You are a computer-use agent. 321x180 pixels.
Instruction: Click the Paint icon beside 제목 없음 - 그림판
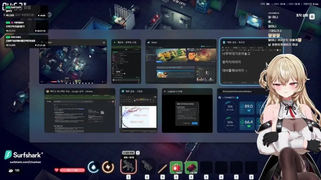pos(123,91)
